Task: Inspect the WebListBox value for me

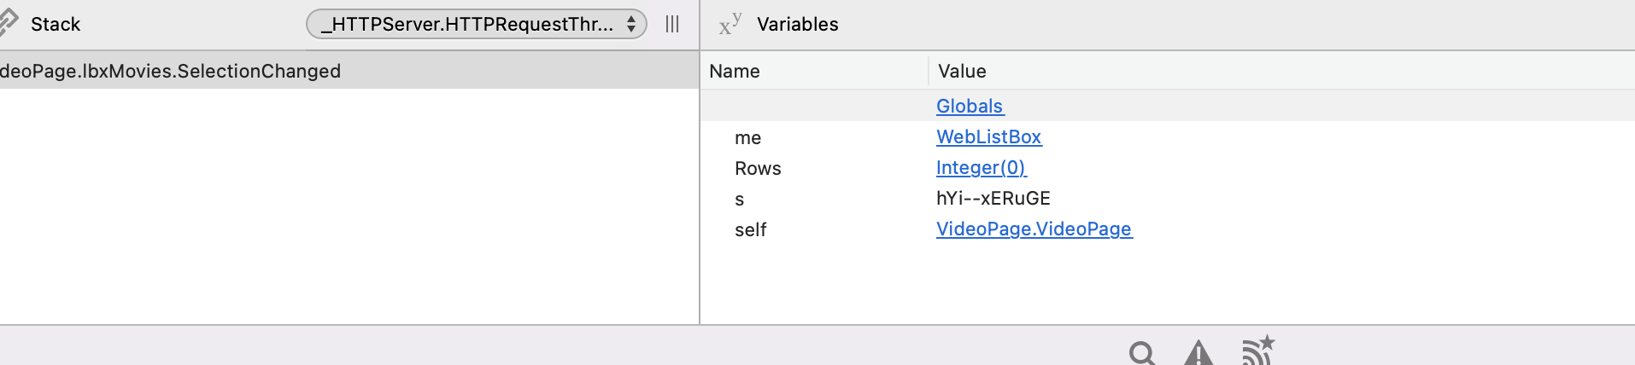Action: click(988, 136)
